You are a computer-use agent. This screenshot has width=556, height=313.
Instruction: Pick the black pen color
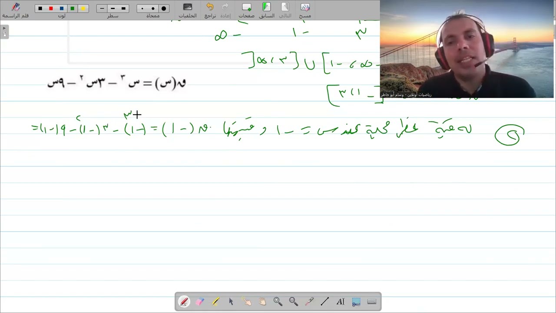coord(40,8)
